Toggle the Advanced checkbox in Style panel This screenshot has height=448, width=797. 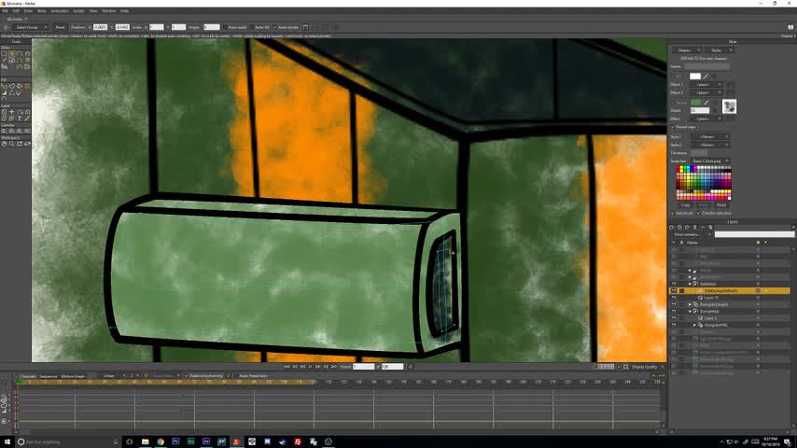[x=673, y=213]
